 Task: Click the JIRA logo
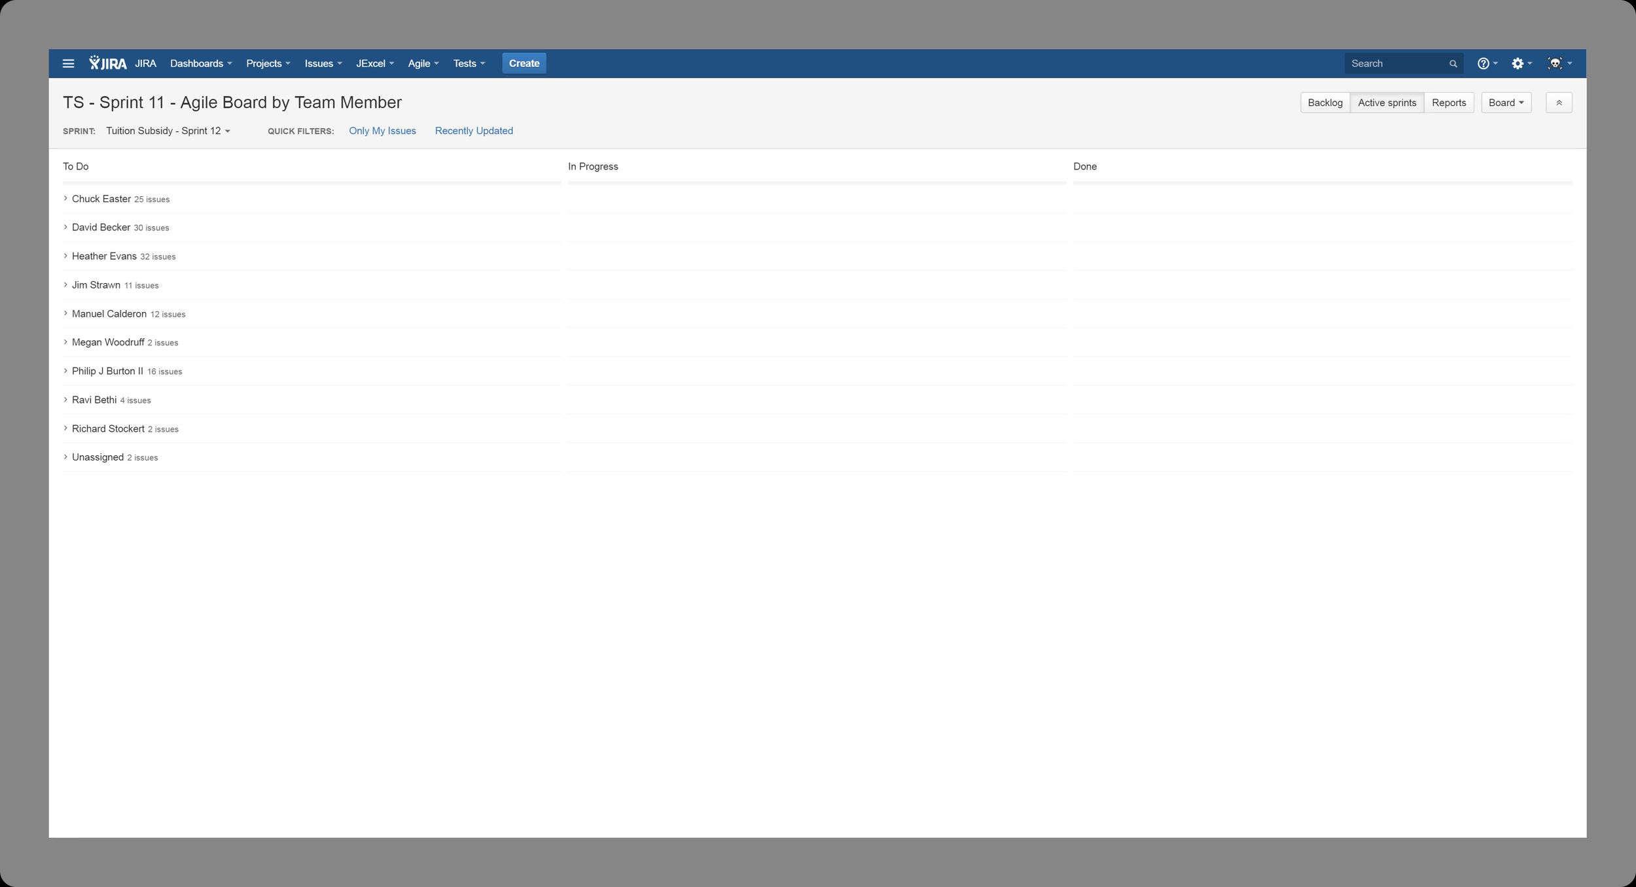(108, 63)
